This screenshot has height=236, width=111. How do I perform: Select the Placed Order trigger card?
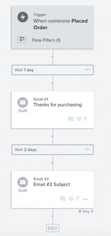[x=53, y=27]
